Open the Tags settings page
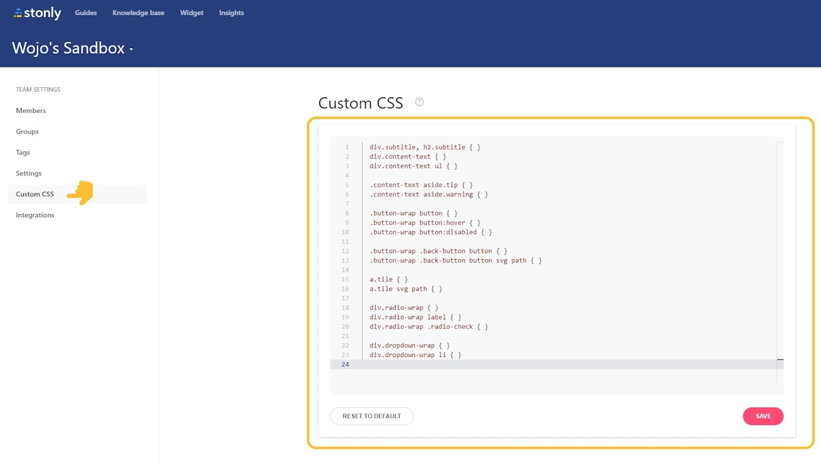The image size is (821, 461). (22, 152)
